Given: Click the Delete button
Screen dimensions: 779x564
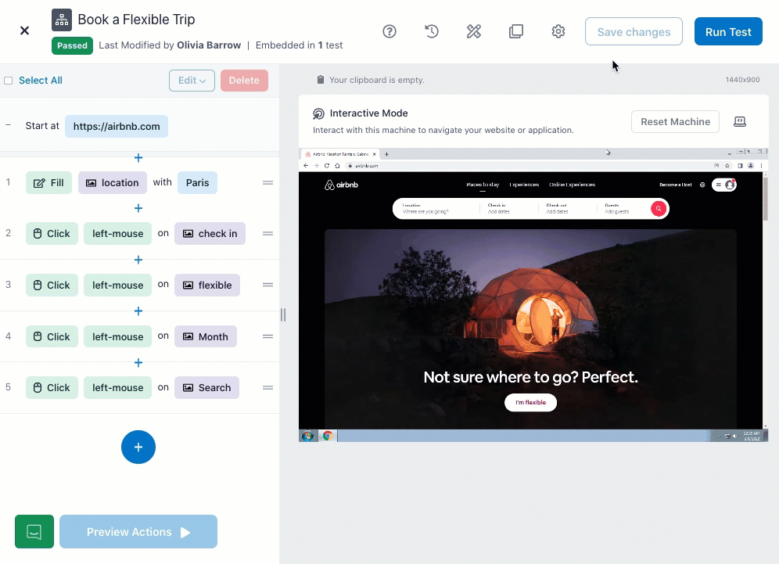Looking at the screenshot, I should (x=244, y=81).
